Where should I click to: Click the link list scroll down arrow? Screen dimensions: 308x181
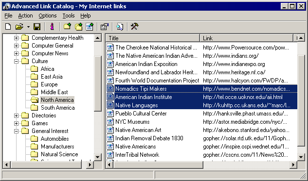[301, 157]
